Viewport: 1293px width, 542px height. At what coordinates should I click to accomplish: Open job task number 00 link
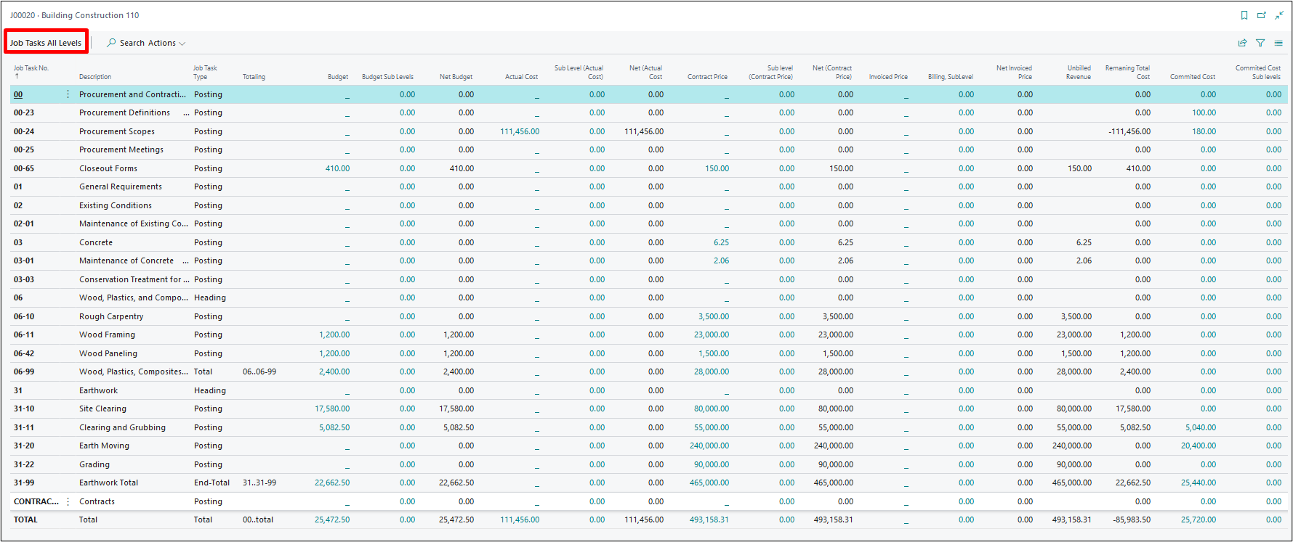tap(18, 94)
